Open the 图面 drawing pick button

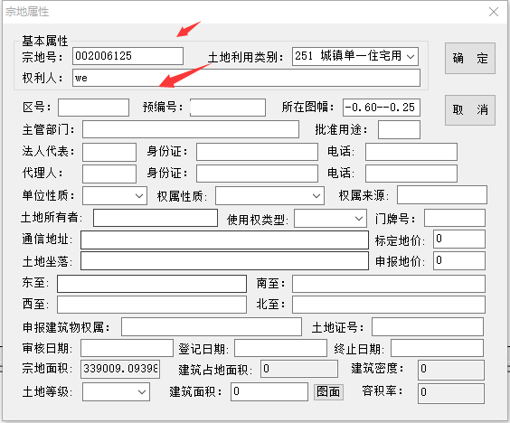[x=328, y=391]
